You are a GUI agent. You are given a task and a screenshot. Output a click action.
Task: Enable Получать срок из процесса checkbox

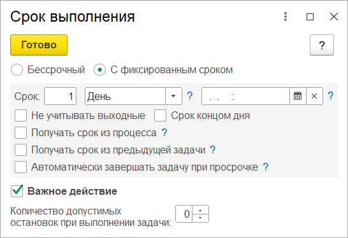click(20, 133)
